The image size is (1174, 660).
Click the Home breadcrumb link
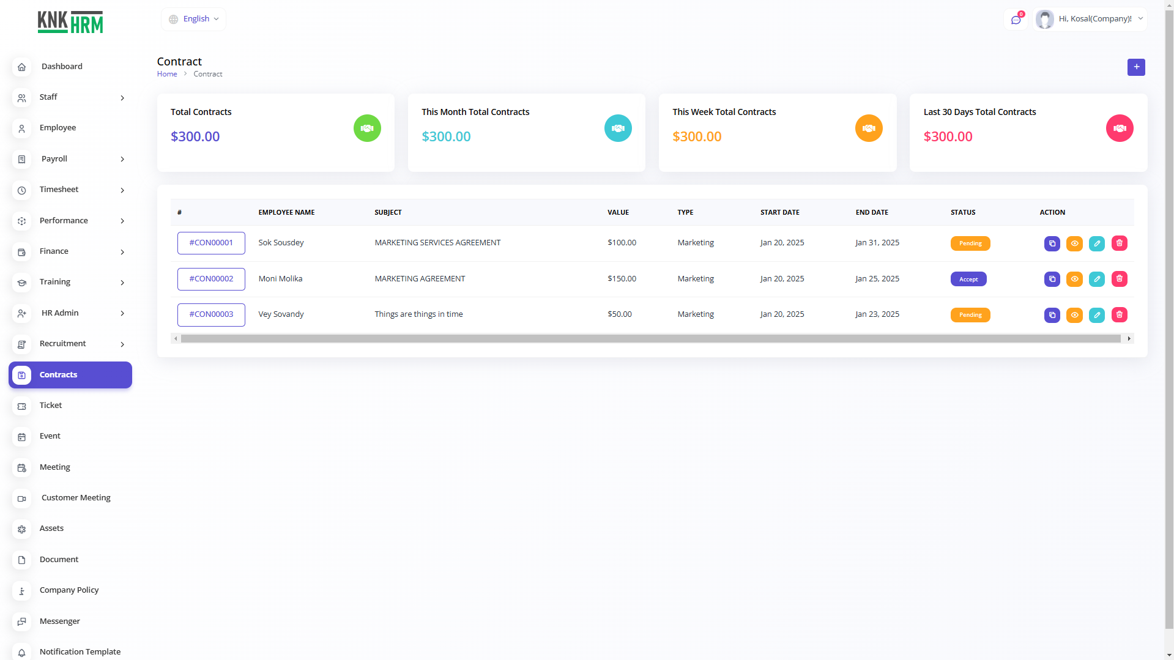(167, 74)
